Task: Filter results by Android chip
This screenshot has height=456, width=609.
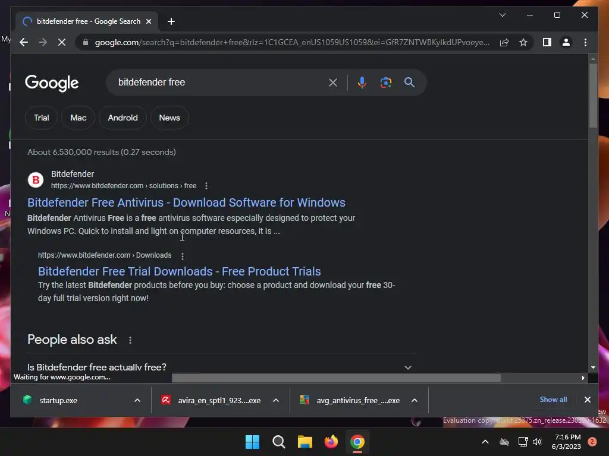Action: pyautogui.click(x=123, y=118)
